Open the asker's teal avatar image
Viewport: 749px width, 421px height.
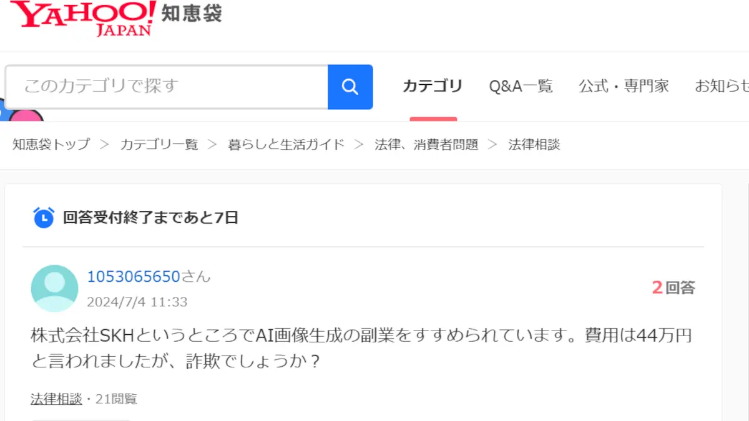[54, 288]
